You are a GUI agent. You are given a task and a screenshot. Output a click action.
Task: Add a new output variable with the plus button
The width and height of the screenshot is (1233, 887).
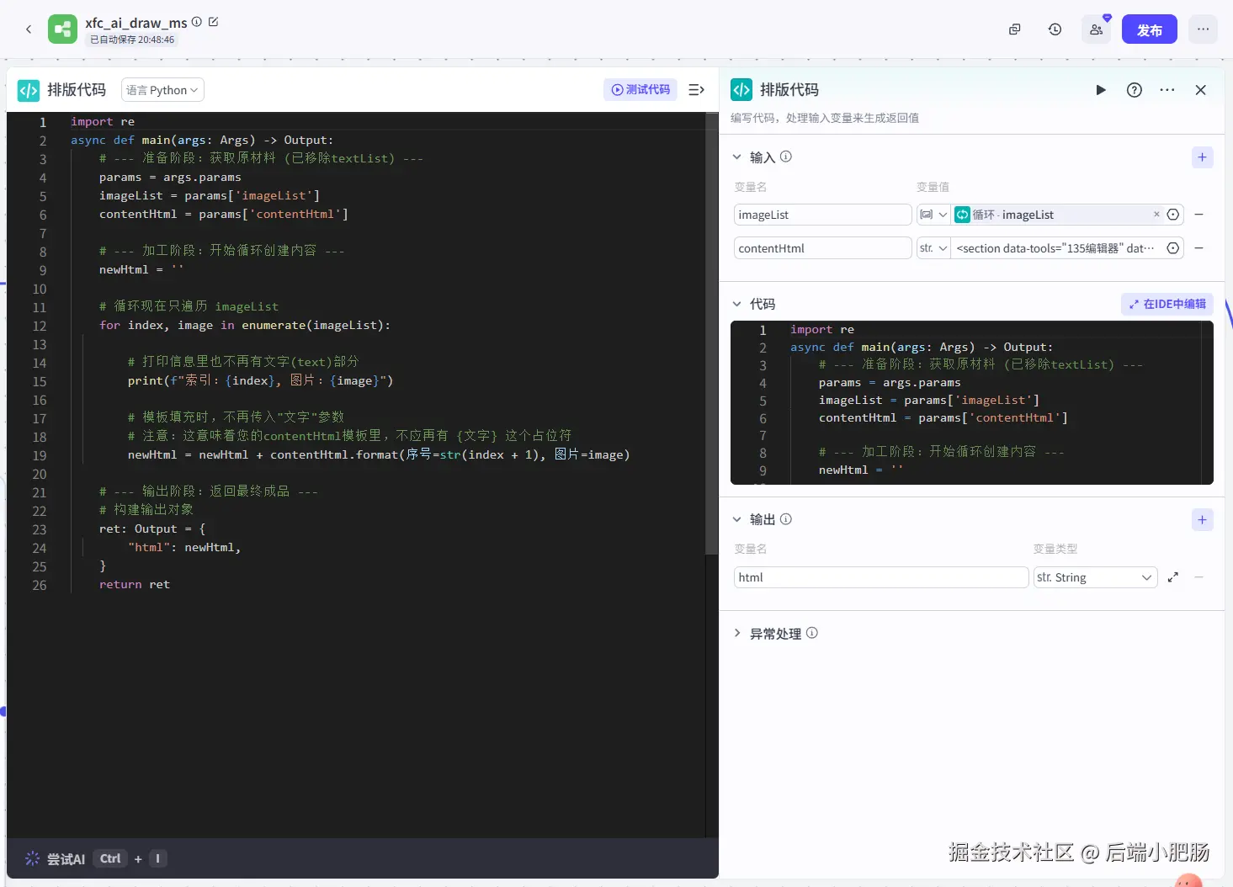pyautogui.click(x=1203, y=520)
